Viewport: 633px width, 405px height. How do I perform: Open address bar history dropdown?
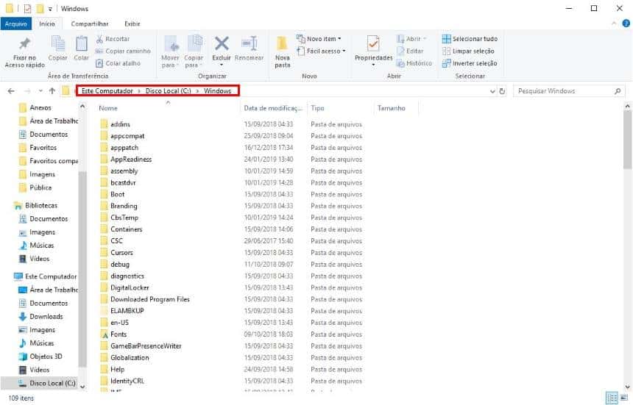coord(492,91)
